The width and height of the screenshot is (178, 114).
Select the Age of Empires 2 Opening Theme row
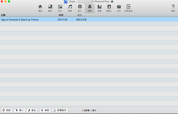[89, 20]
